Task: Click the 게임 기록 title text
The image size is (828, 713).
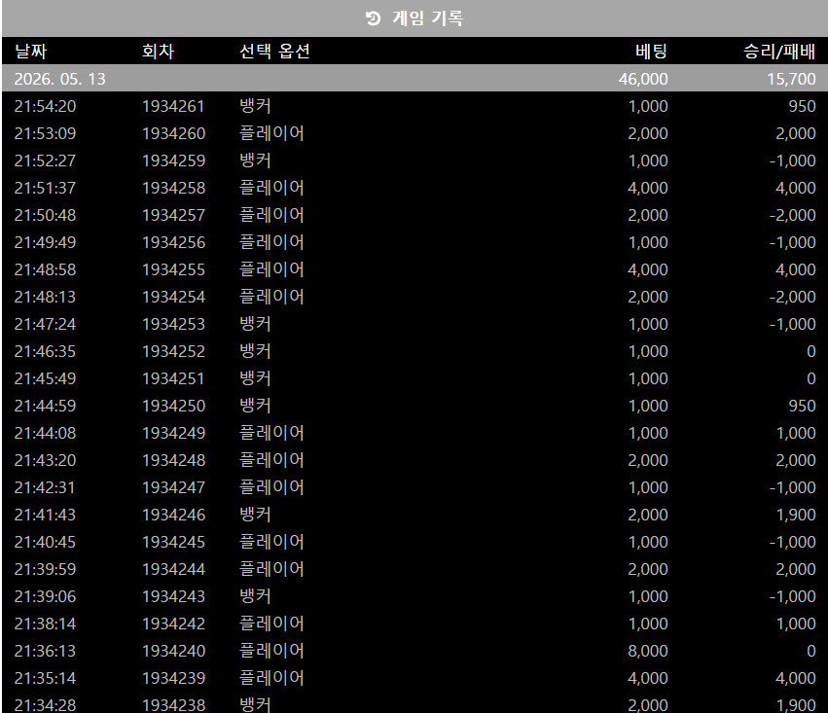Action: click(428, 18)
